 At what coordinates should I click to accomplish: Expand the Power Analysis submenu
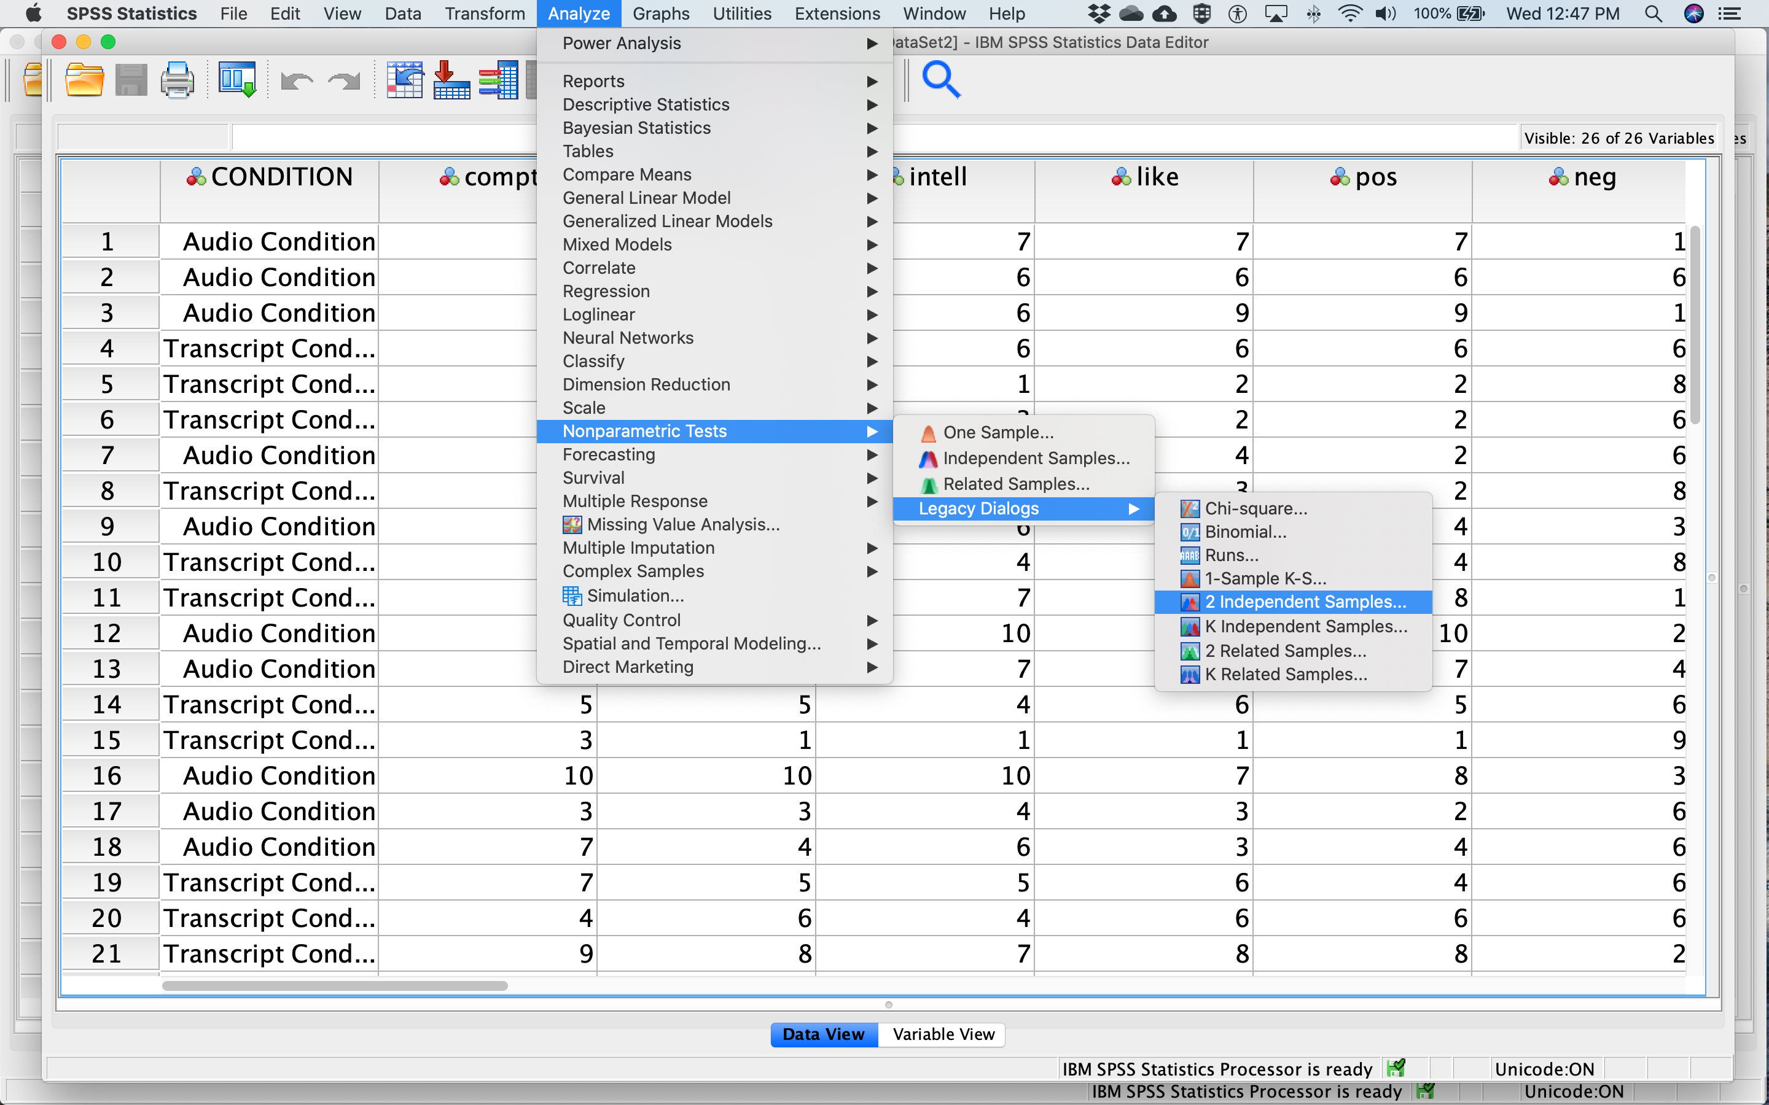click(714, 43)
